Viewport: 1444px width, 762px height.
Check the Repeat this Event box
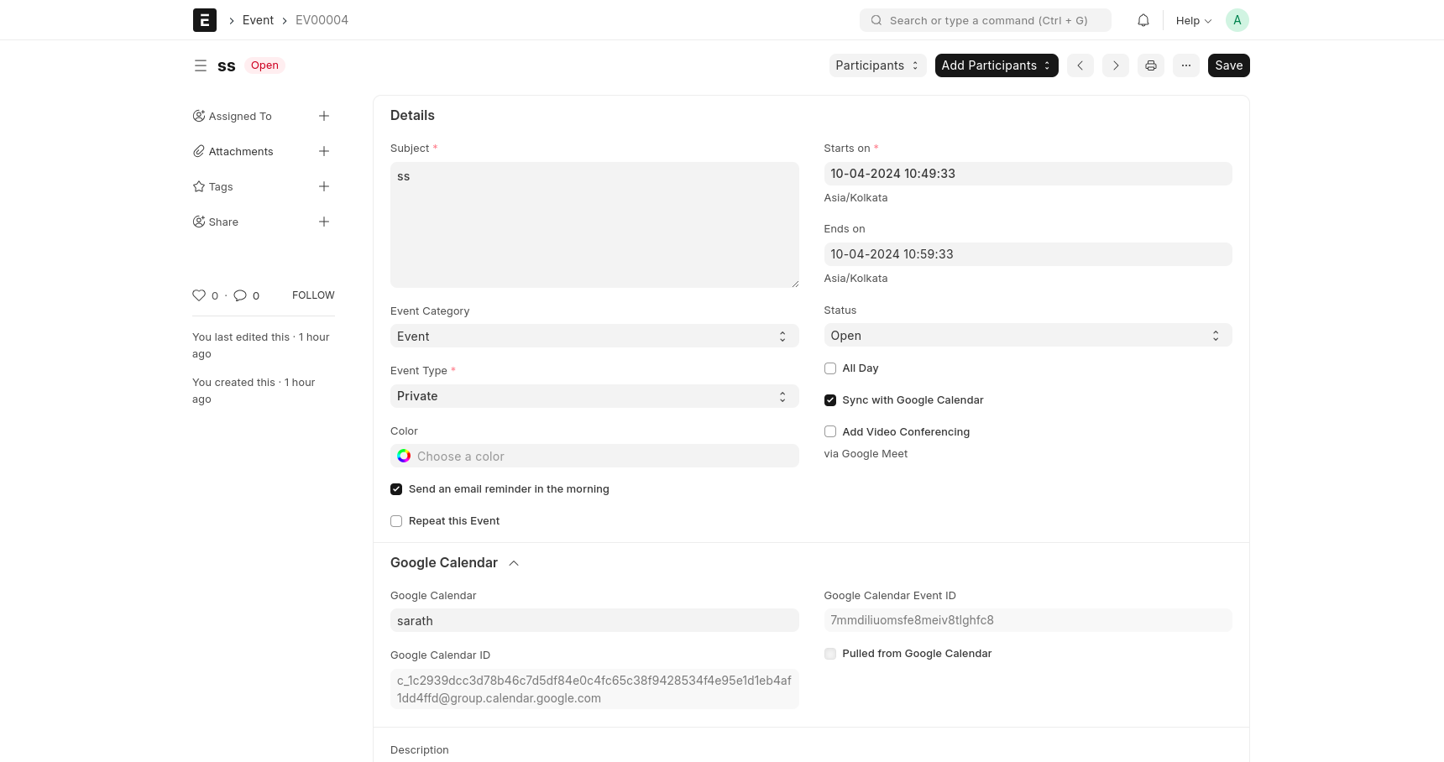click(396, 521)
